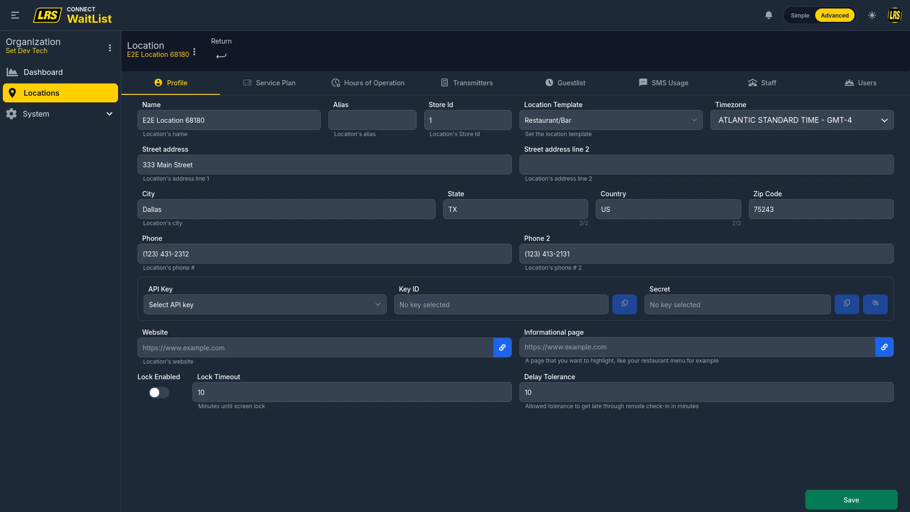Viewport: 910px width, 512px height.
Task: Open Informational page link icon button
Action: pos(884,347)
